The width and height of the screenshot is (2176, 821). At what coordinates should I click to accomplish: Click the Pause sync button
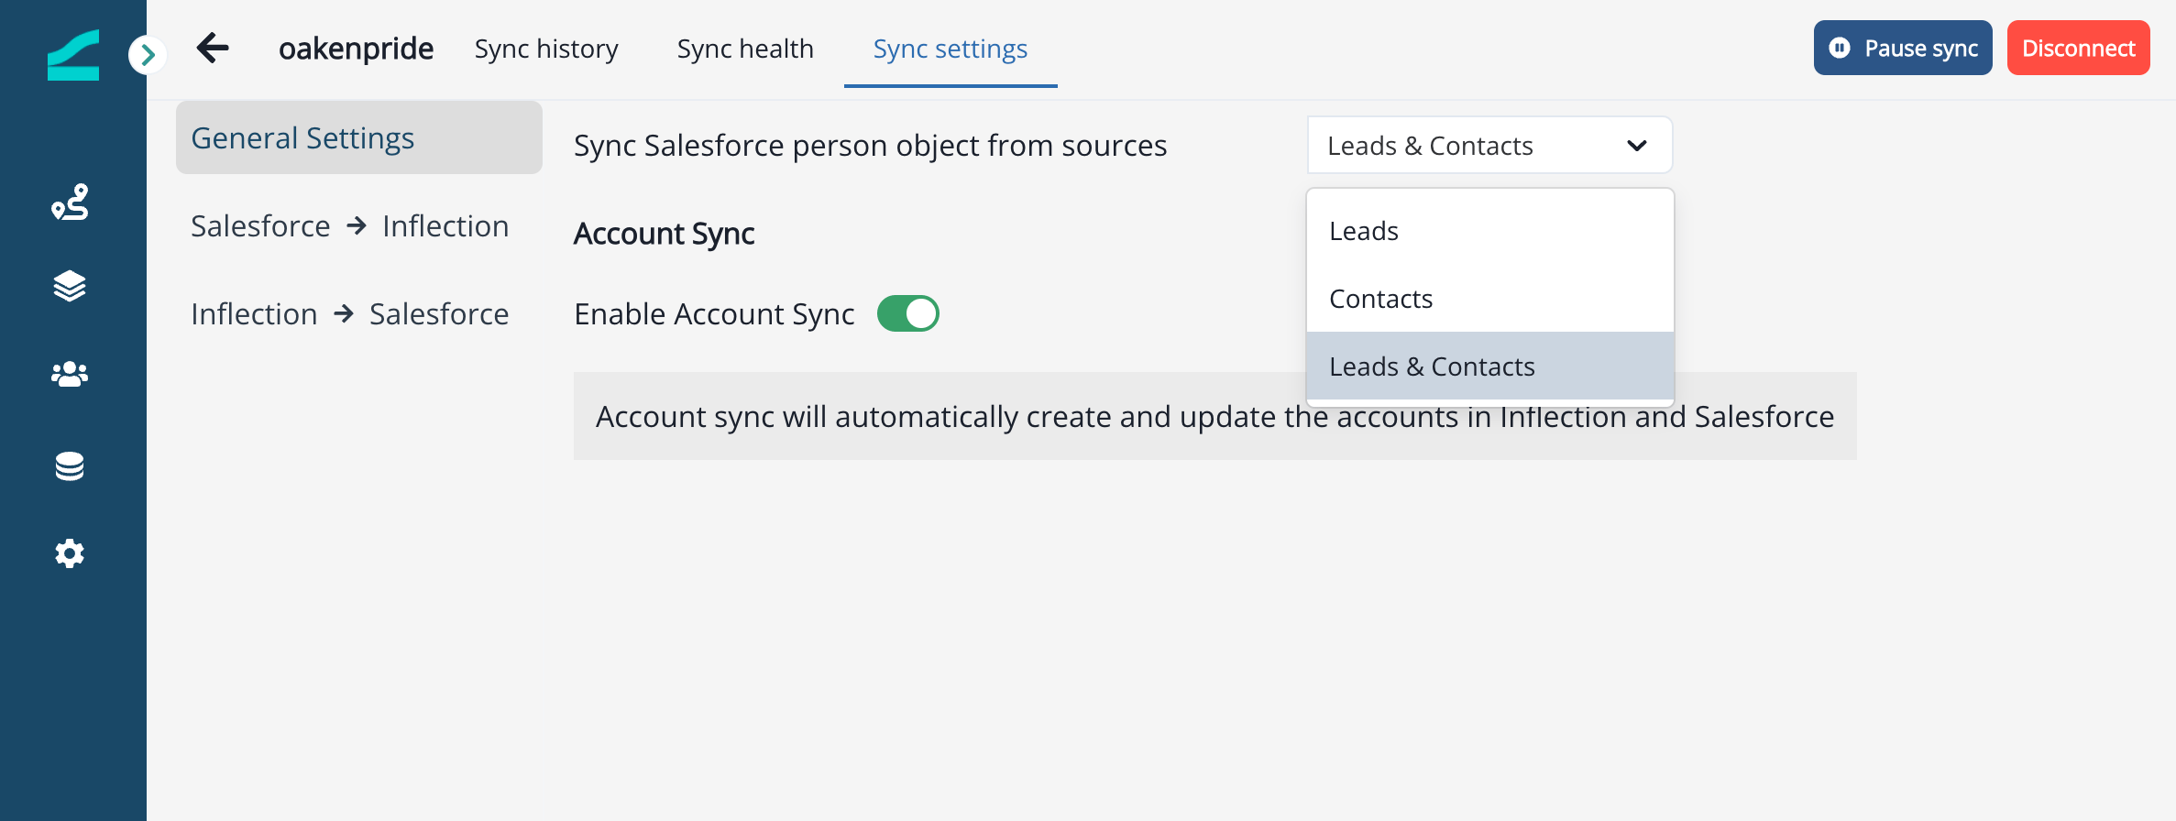tap(1903, 48)
